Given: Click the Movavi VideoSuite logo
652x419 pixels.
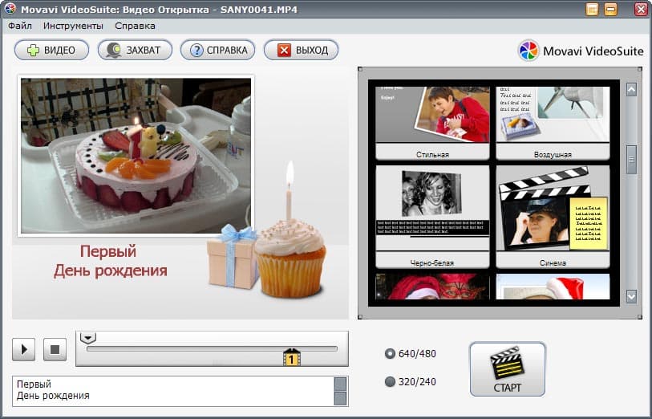Looking at the screenshot, I should pos(581,51).
